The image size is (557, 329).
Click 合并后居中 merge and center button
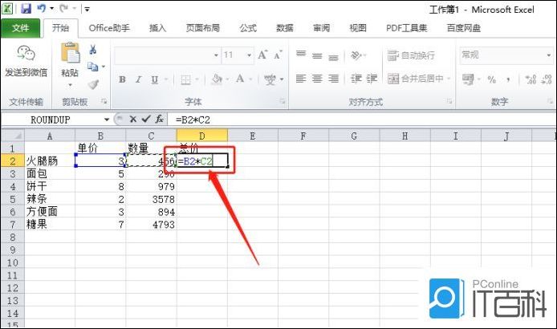click(x=416, y=79)
